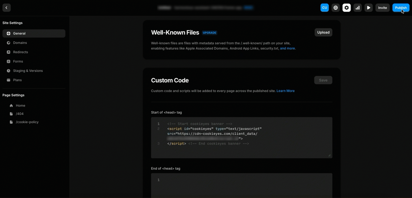The image size is (412, 198).
Task: Select the Domains globe icon in the sidebar
Action: tap(9, 43)
